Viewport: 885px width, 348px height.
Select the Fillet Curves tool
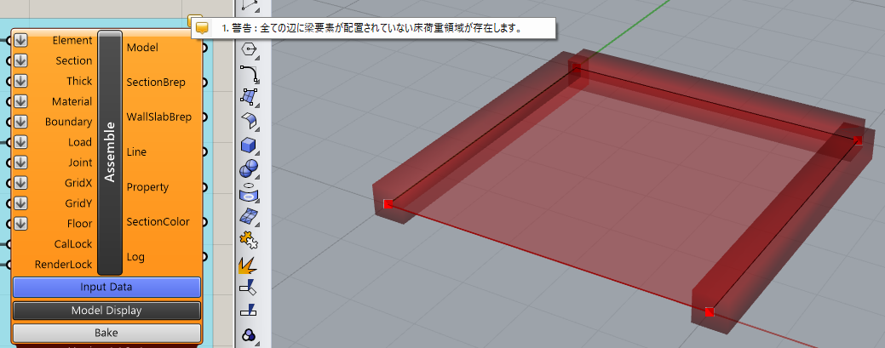250,72
